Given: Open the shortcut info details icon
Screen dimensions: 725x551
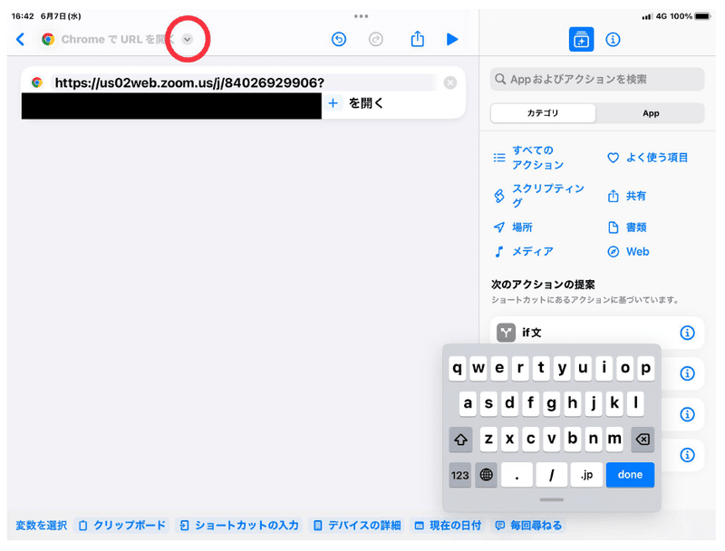Looking at the screenshot, I should coord(614,39).
